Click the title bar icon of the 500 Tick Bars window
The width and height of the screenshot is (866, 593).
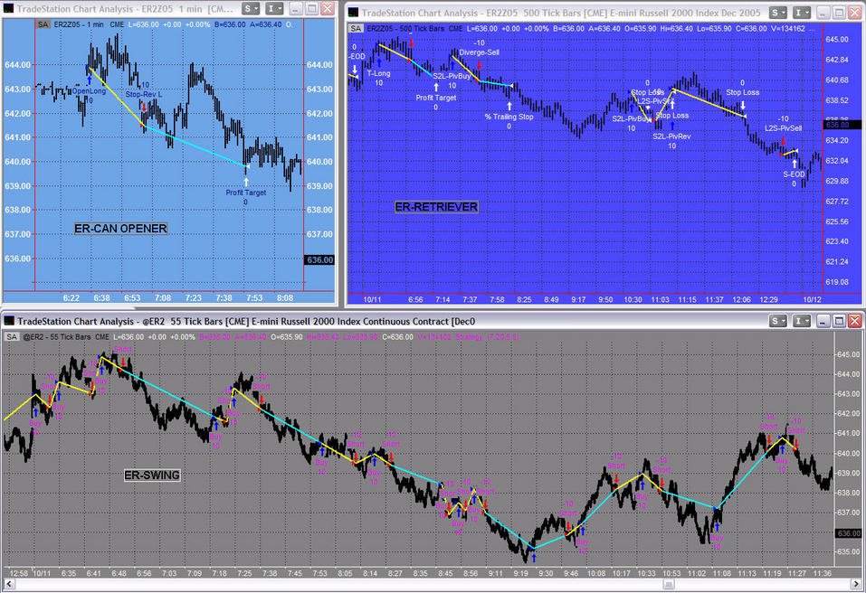coord(354,13)
